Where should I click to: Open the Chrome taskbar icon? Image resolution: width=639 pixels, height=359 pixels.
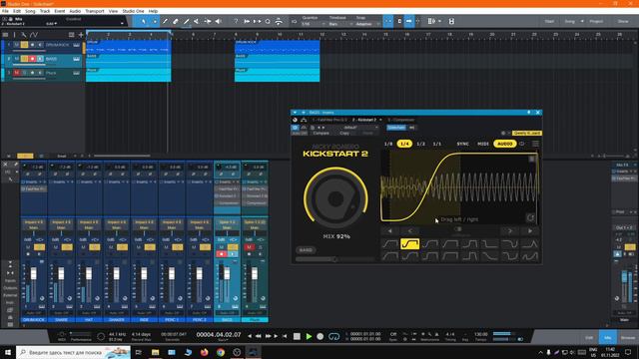click(x=221, y=352)
